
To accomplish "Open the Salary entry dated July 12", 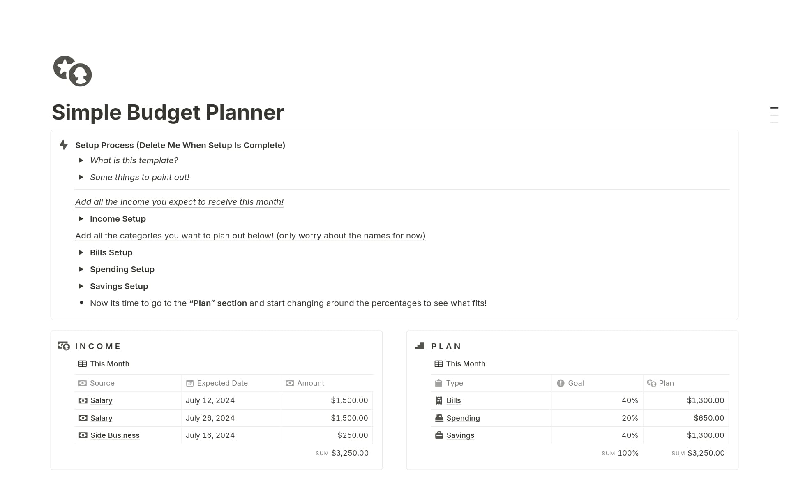I will (x=101, y=400).
